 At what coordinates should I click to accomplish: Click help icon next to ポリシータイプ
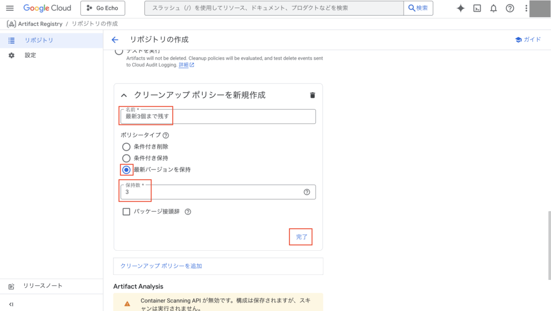pos(166,136)
